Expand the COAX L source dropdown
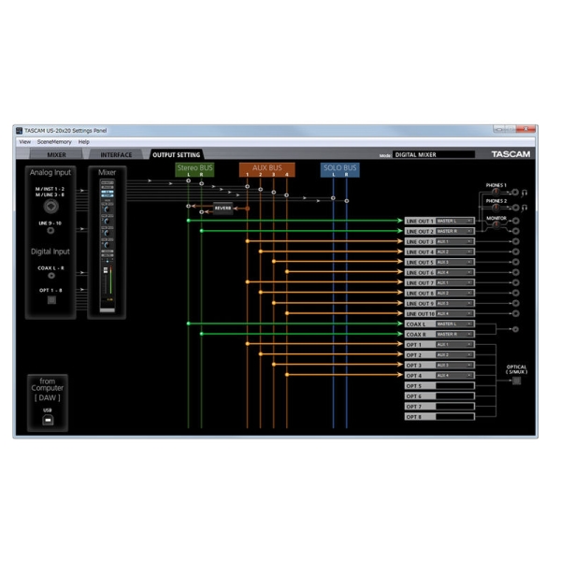The width and height of the screenshot is (561, 561). coord(454,324)
